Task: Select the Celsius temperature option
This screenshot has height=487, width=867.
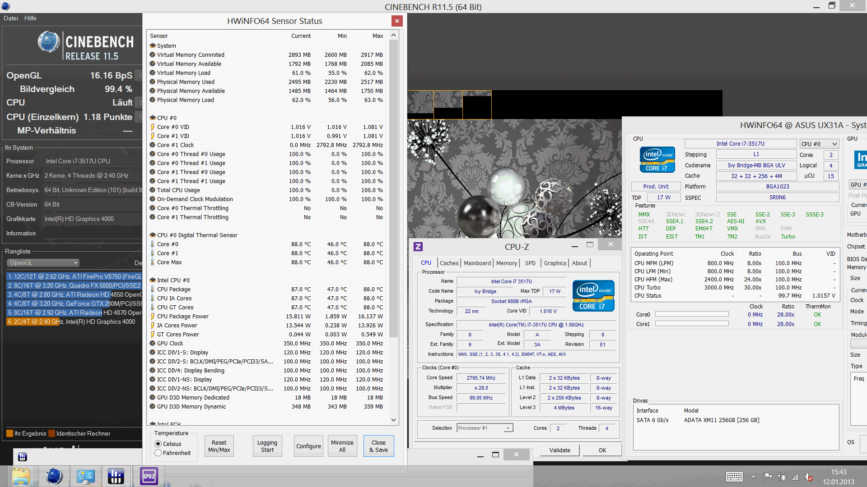Action: (x=158, y=444)
